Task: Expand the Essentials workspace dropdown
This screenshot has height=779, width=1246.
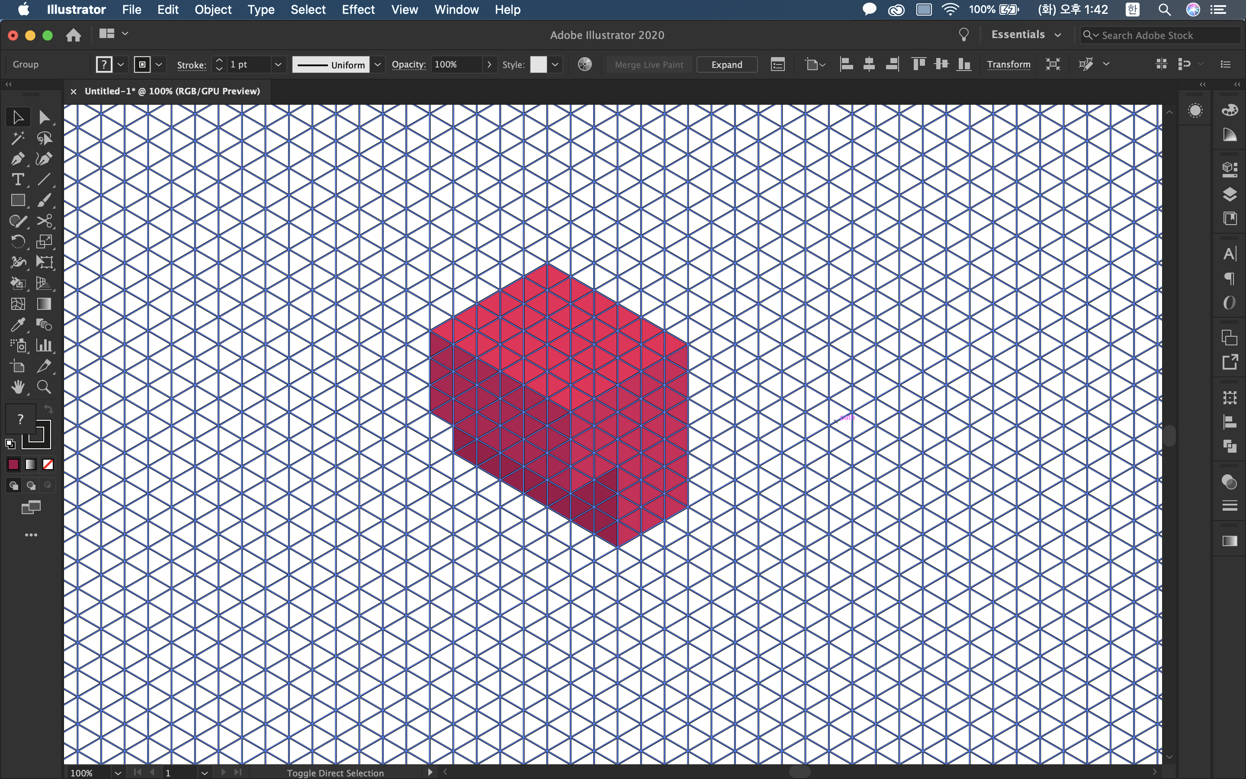Action: tap(1057, 35)
